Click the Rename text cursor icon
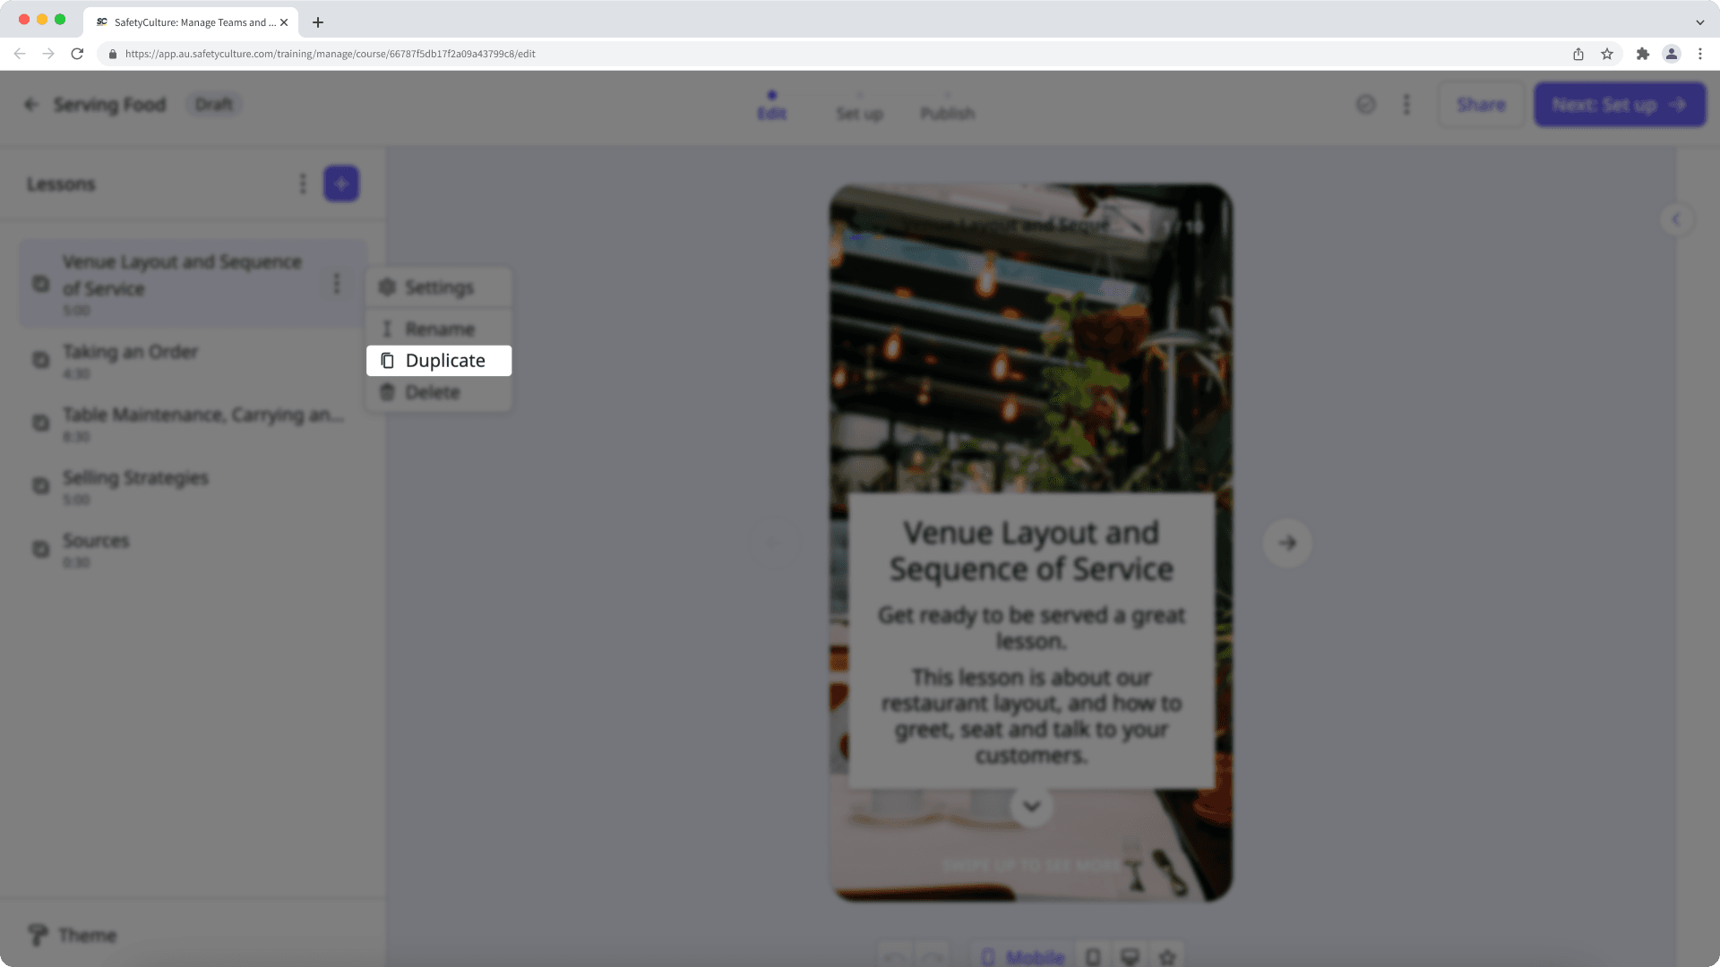The width and height of the screenshot is (1720, 967). tap(387, 329)
